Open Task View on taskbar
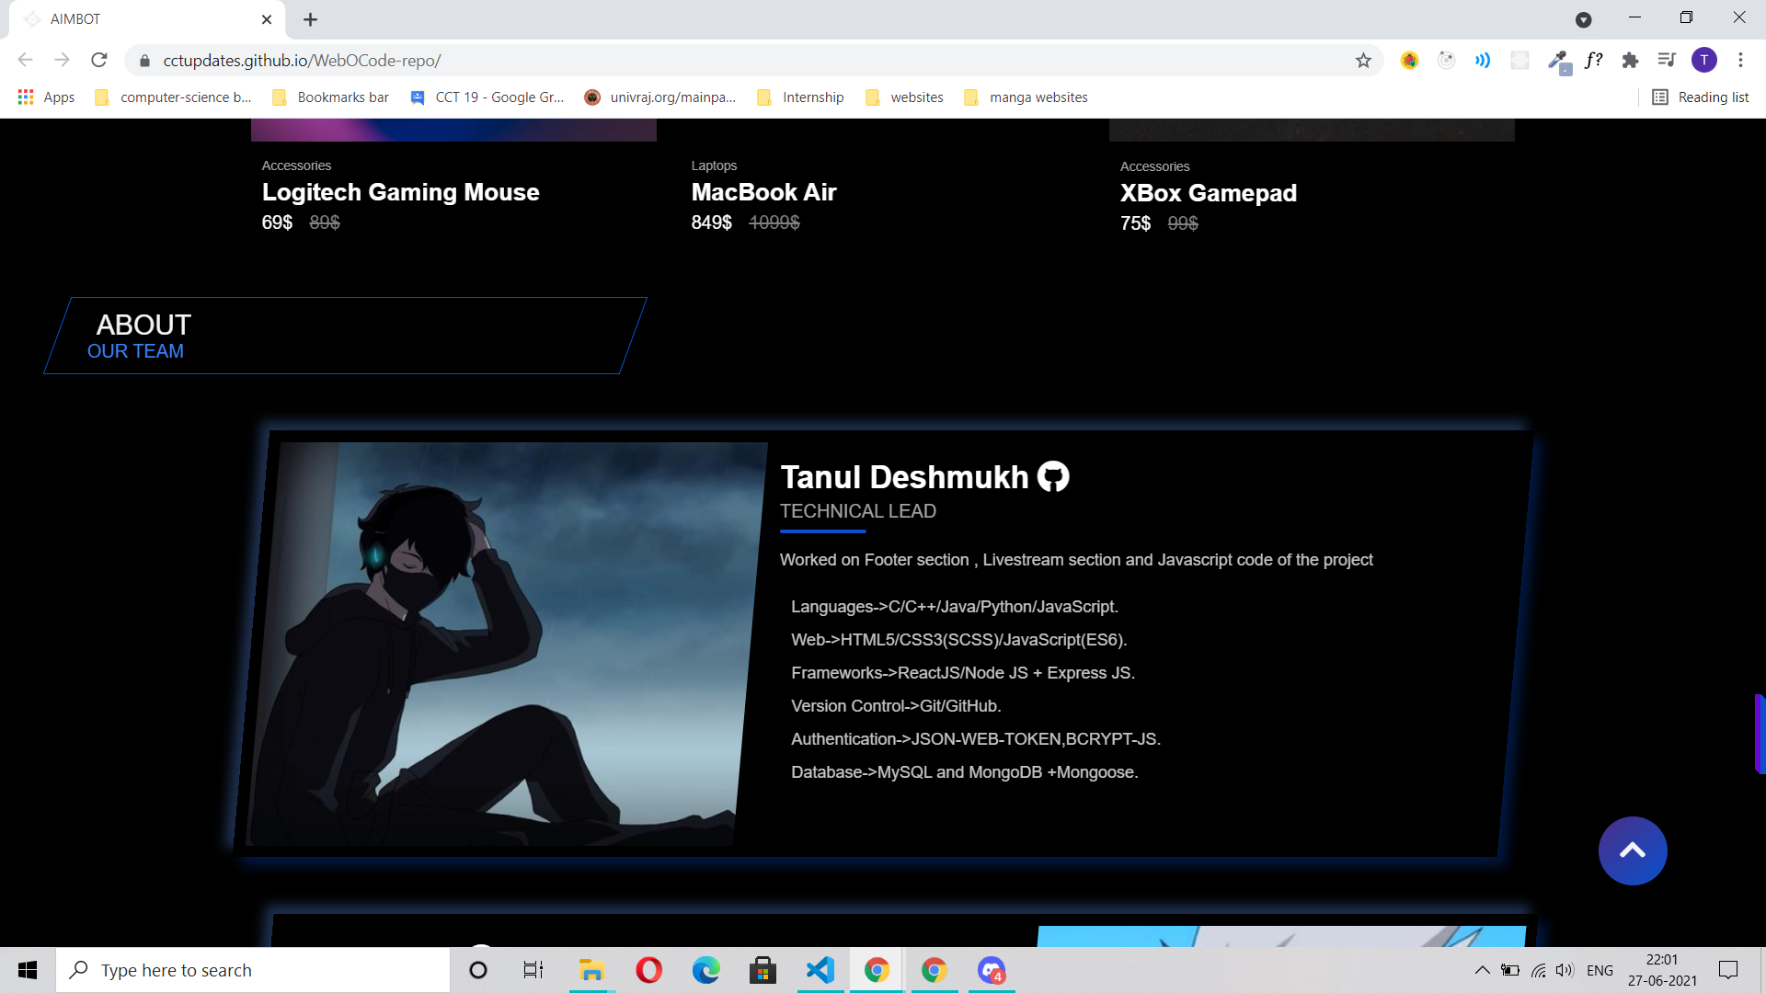1766x993 pixels. (x=533, y=970)
